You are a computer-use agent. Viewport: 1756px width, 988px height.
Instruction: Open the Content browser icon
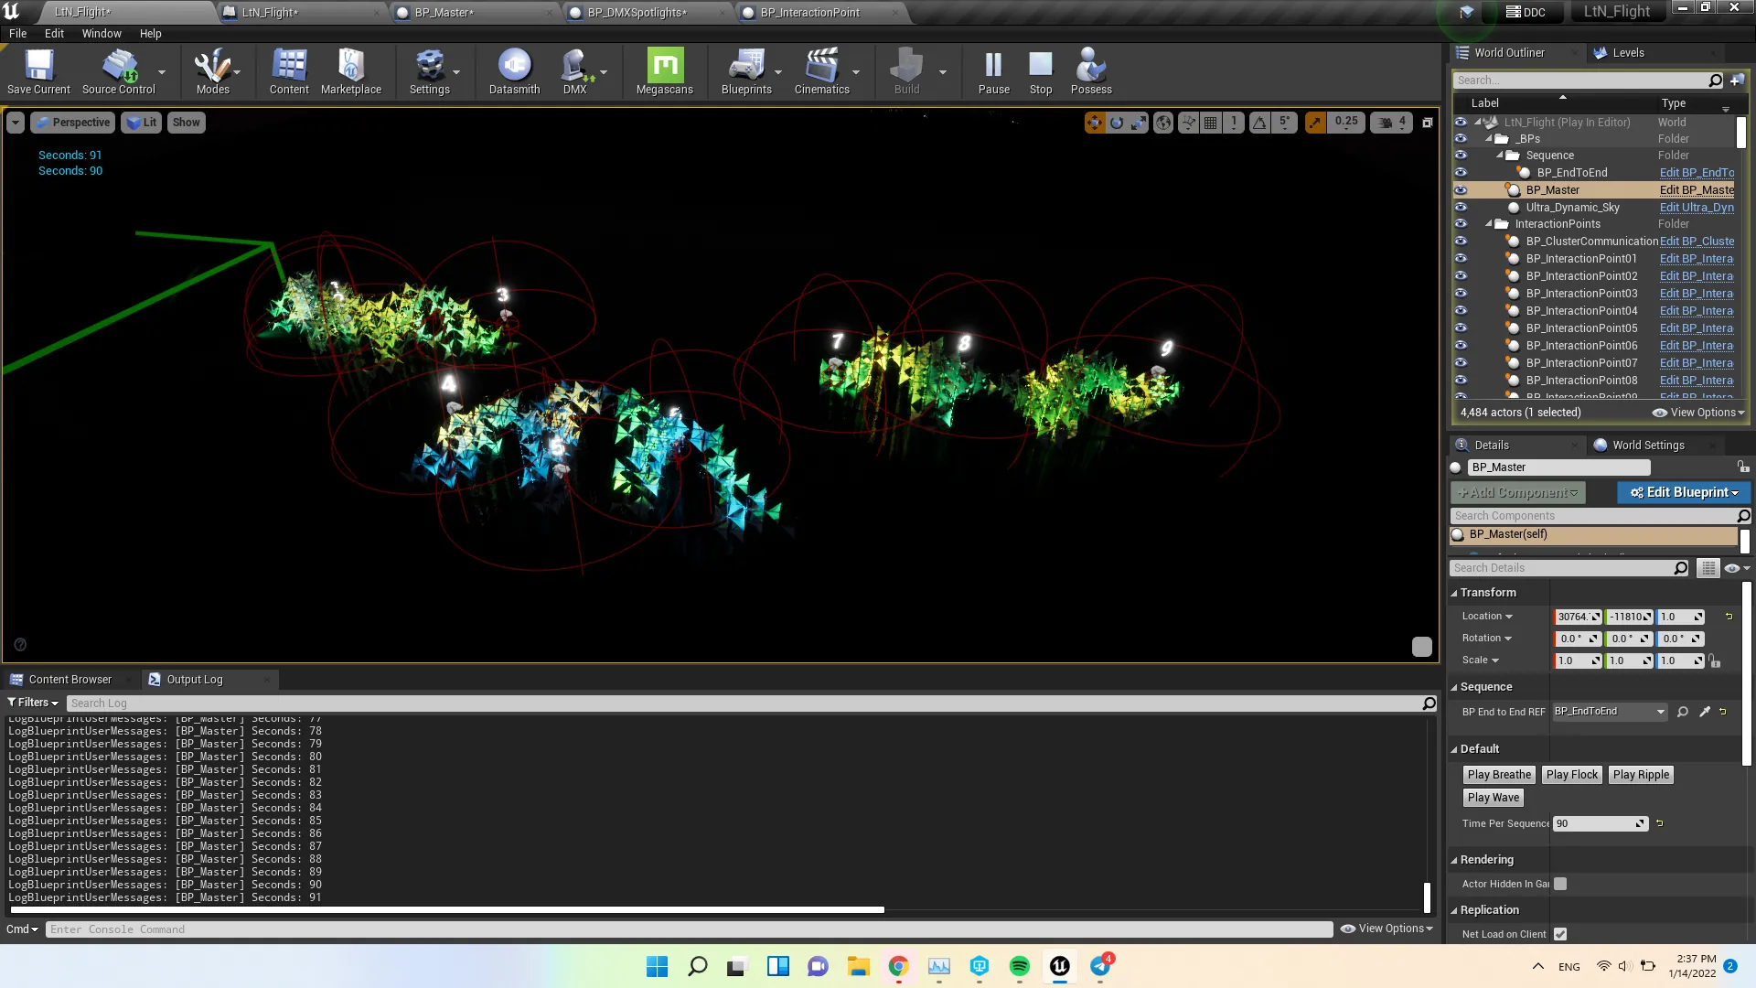click(289, 71)
